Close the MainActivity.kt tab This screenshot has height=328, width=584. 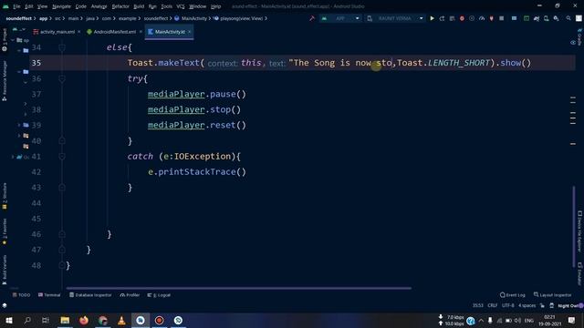coord(190,32)
